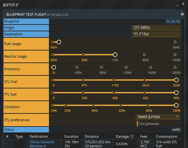Click the Type column header

click(x=19, y=137)
